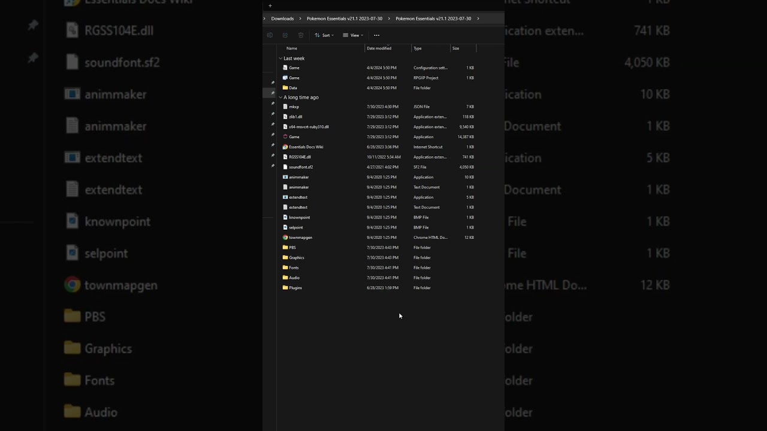Go to the Pokemon Essentials breadcrumb right after Downloads
This screenshot has height=431, width=767.
pos(345,19)
